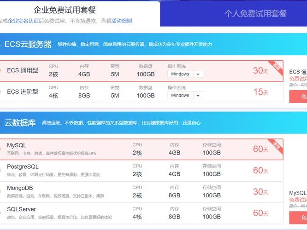Select the PostgreSQL database row
This screenshot has height=230, width=307.
(142, 171)
